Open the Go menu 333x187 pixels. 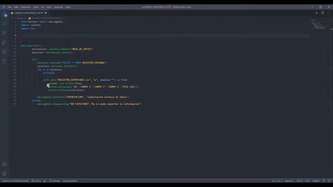tap(43, 7)
